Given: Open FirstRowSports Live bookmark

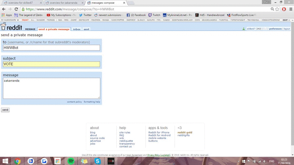Looking at the screenshot, I should [241, 15].
